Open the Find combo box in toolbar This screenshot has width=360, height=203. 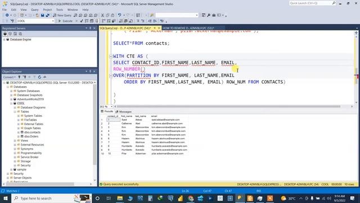pos(177,15)
